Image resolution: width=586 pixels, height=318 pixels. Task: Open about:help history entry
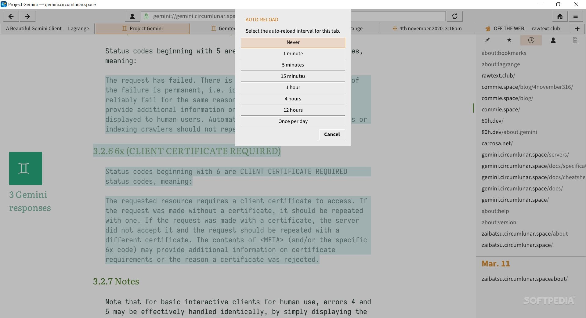[x=495, y=211]
